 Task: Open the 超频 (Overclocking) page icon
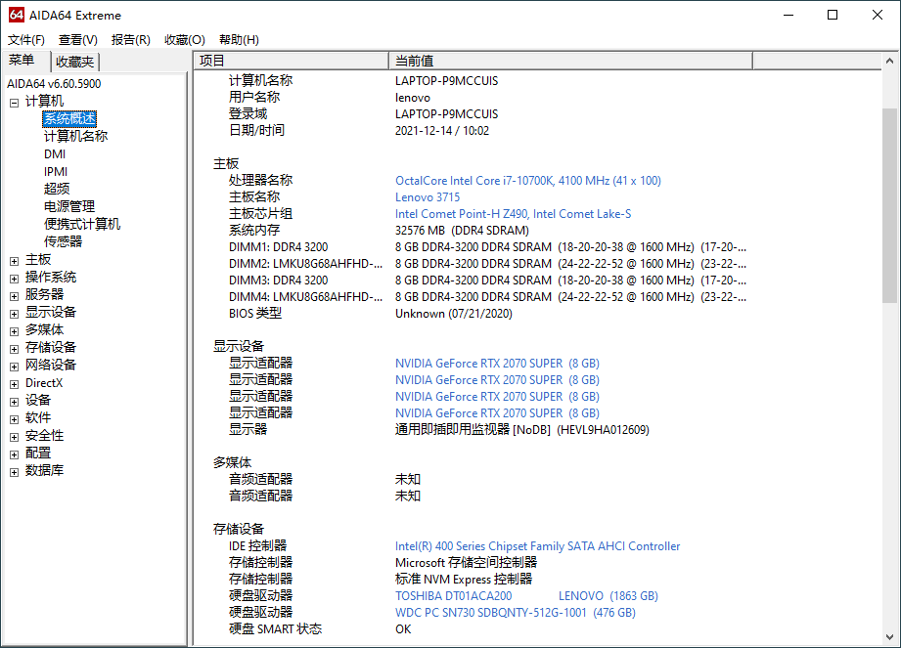pos(54,188)
